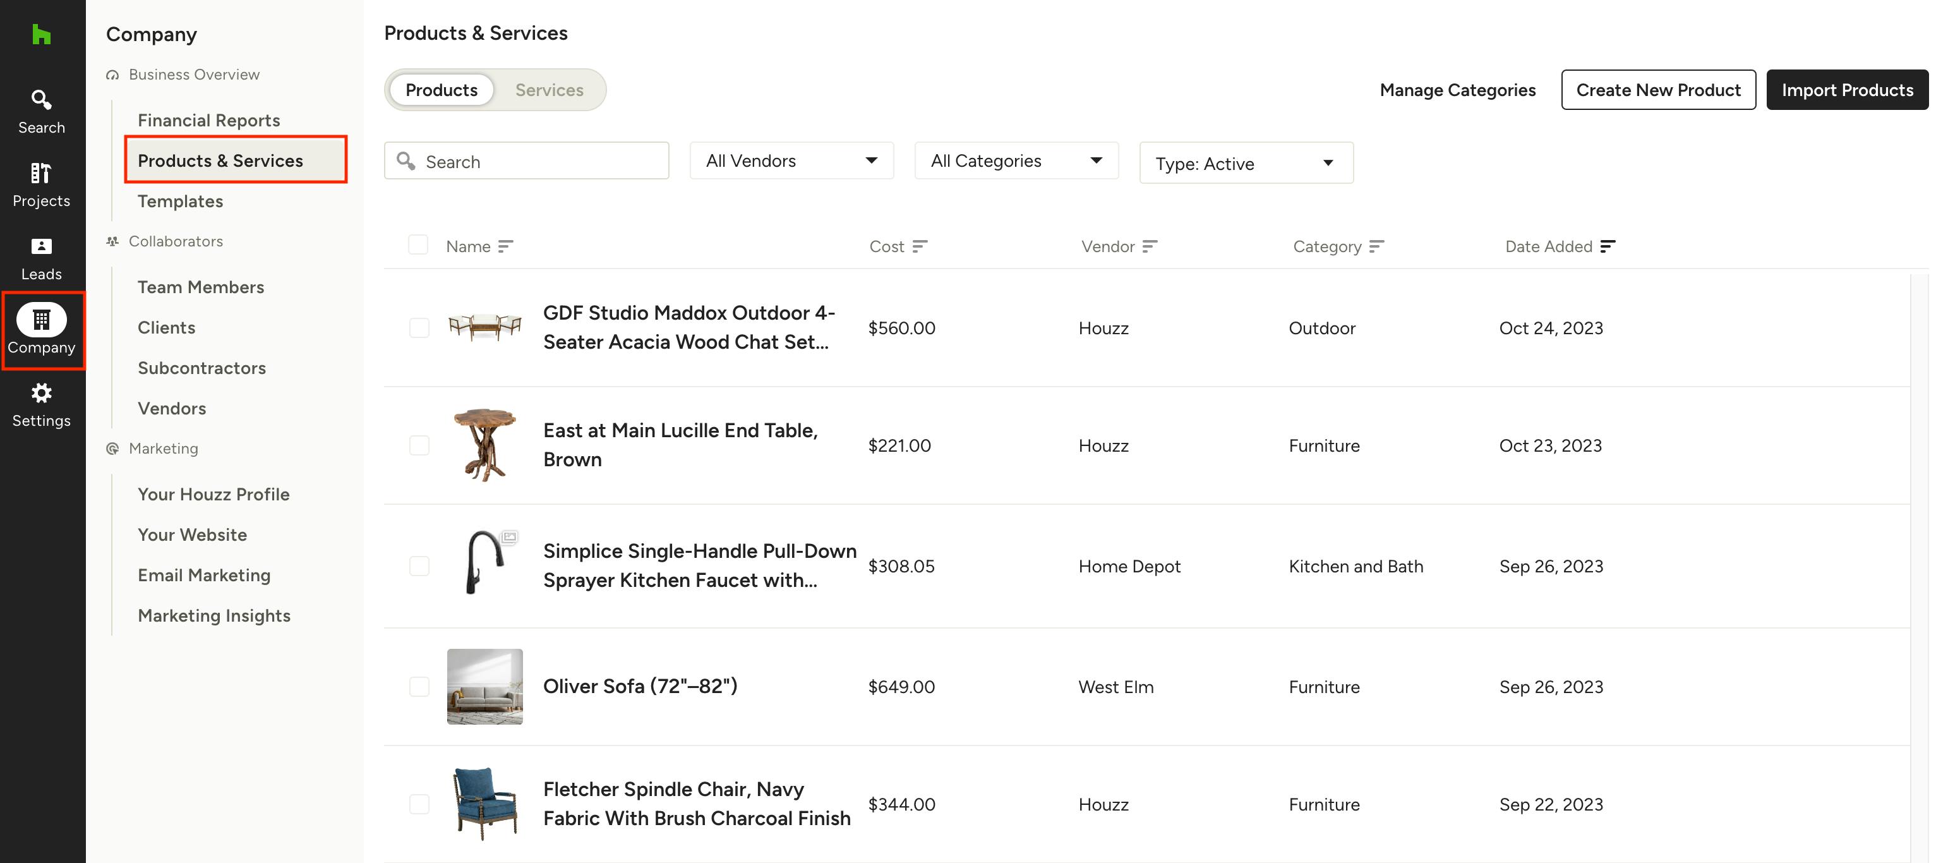Check the Fletcher Spindle Chair row checkbox
This screenshot has height=863, width=1948.
coord(419,804)
